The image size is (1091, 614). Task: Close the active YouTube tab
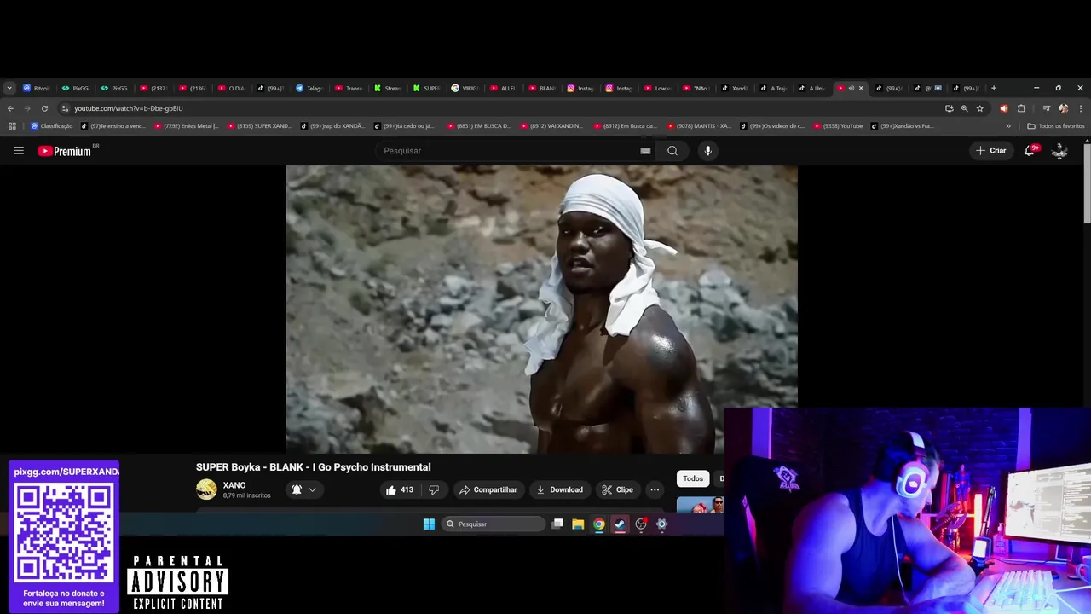click(861, 88)
